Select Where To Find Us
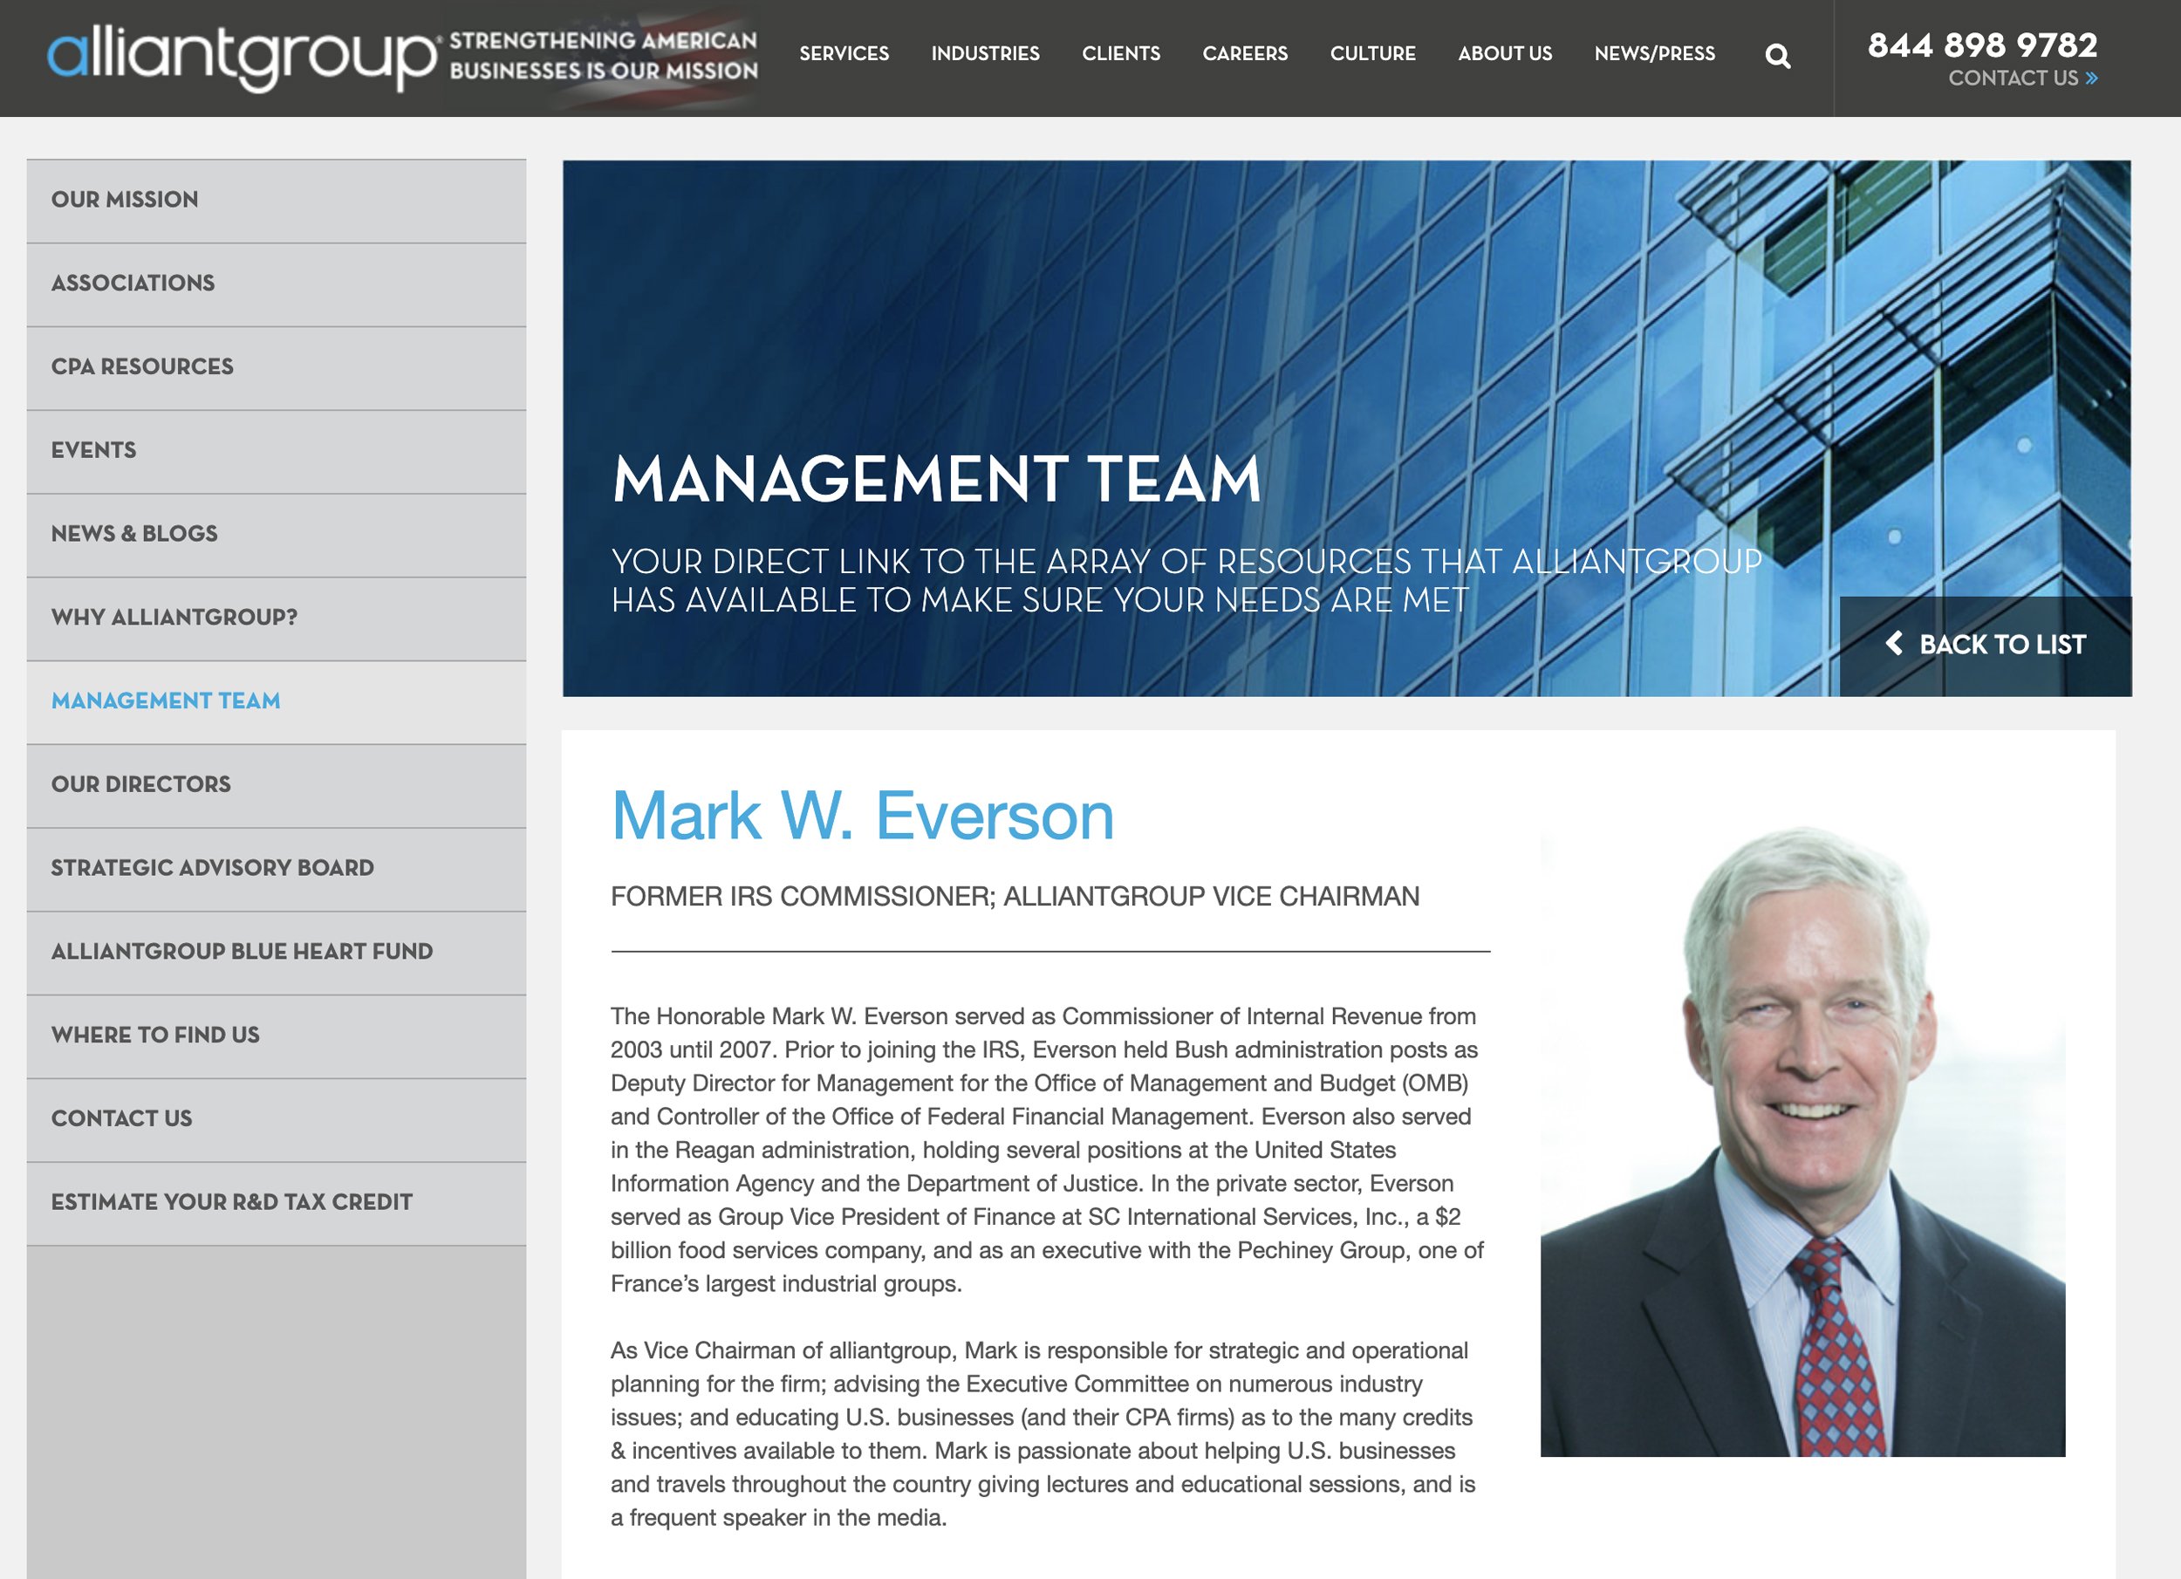This screenshot has height=1579, width=2181. 276,1036
